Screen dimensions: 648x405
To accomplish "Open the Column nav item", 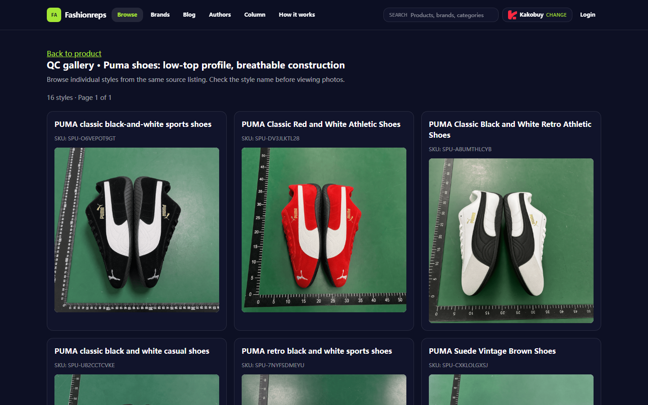I will pyautogui.click(x=255, y=15).
